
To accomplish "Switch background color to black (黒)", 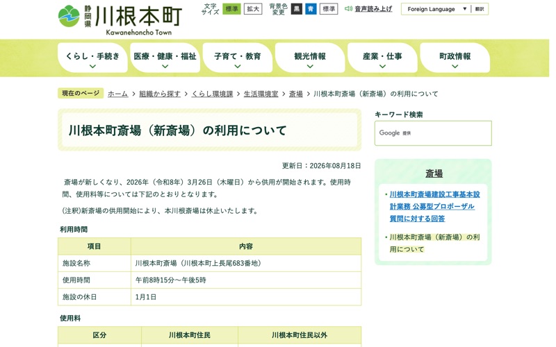I will point(297,9).
